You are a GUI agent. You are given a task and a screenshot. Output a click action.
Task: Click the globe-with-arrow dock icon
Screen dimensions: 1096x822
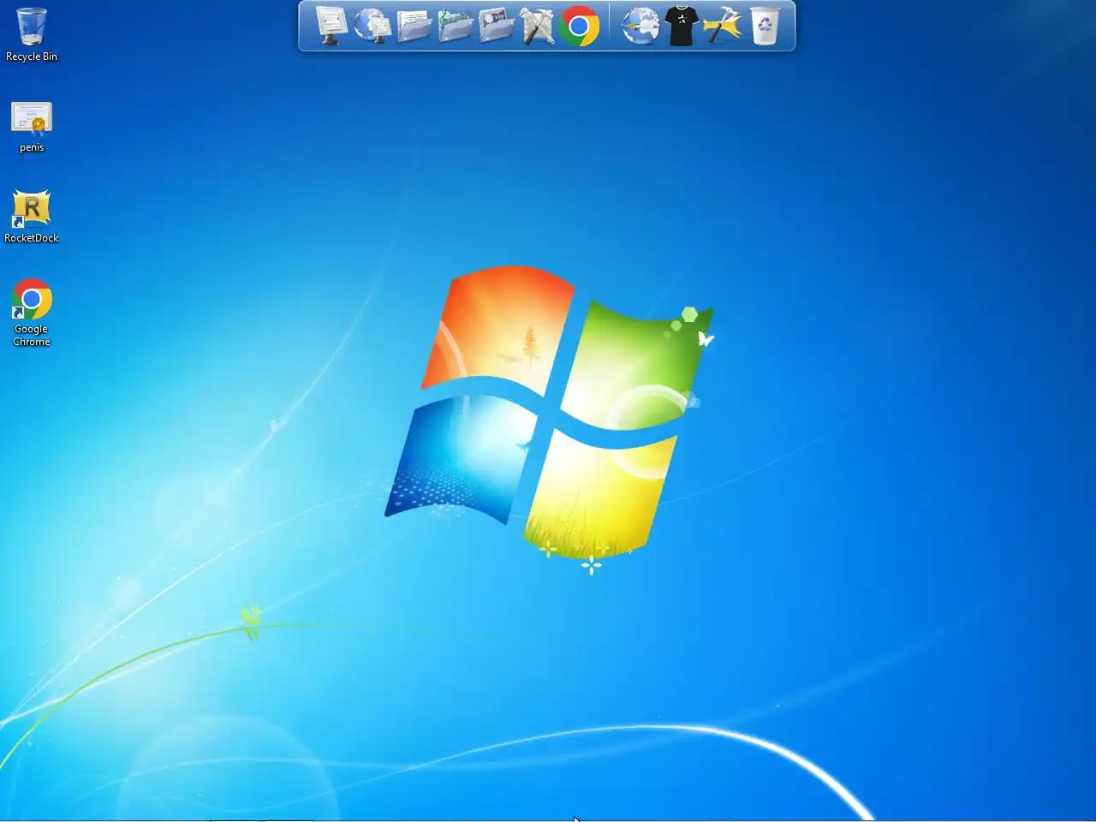640,26
